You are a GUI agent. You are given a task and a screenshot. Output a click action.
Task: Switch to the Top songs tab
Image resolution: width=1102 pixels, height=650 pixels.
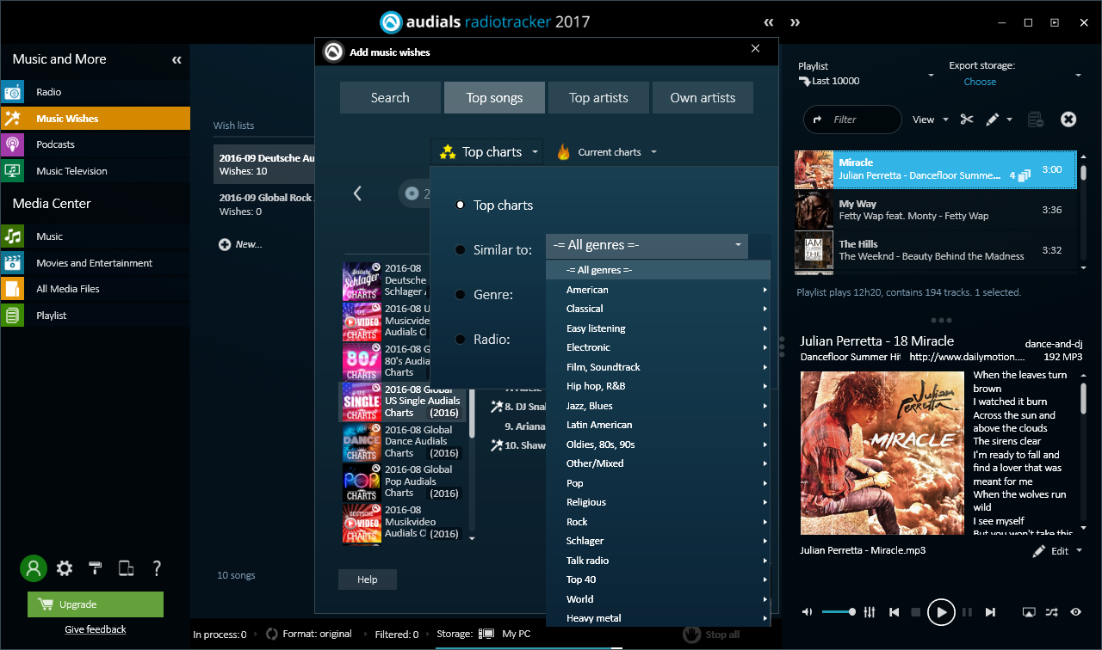[494, 98]
